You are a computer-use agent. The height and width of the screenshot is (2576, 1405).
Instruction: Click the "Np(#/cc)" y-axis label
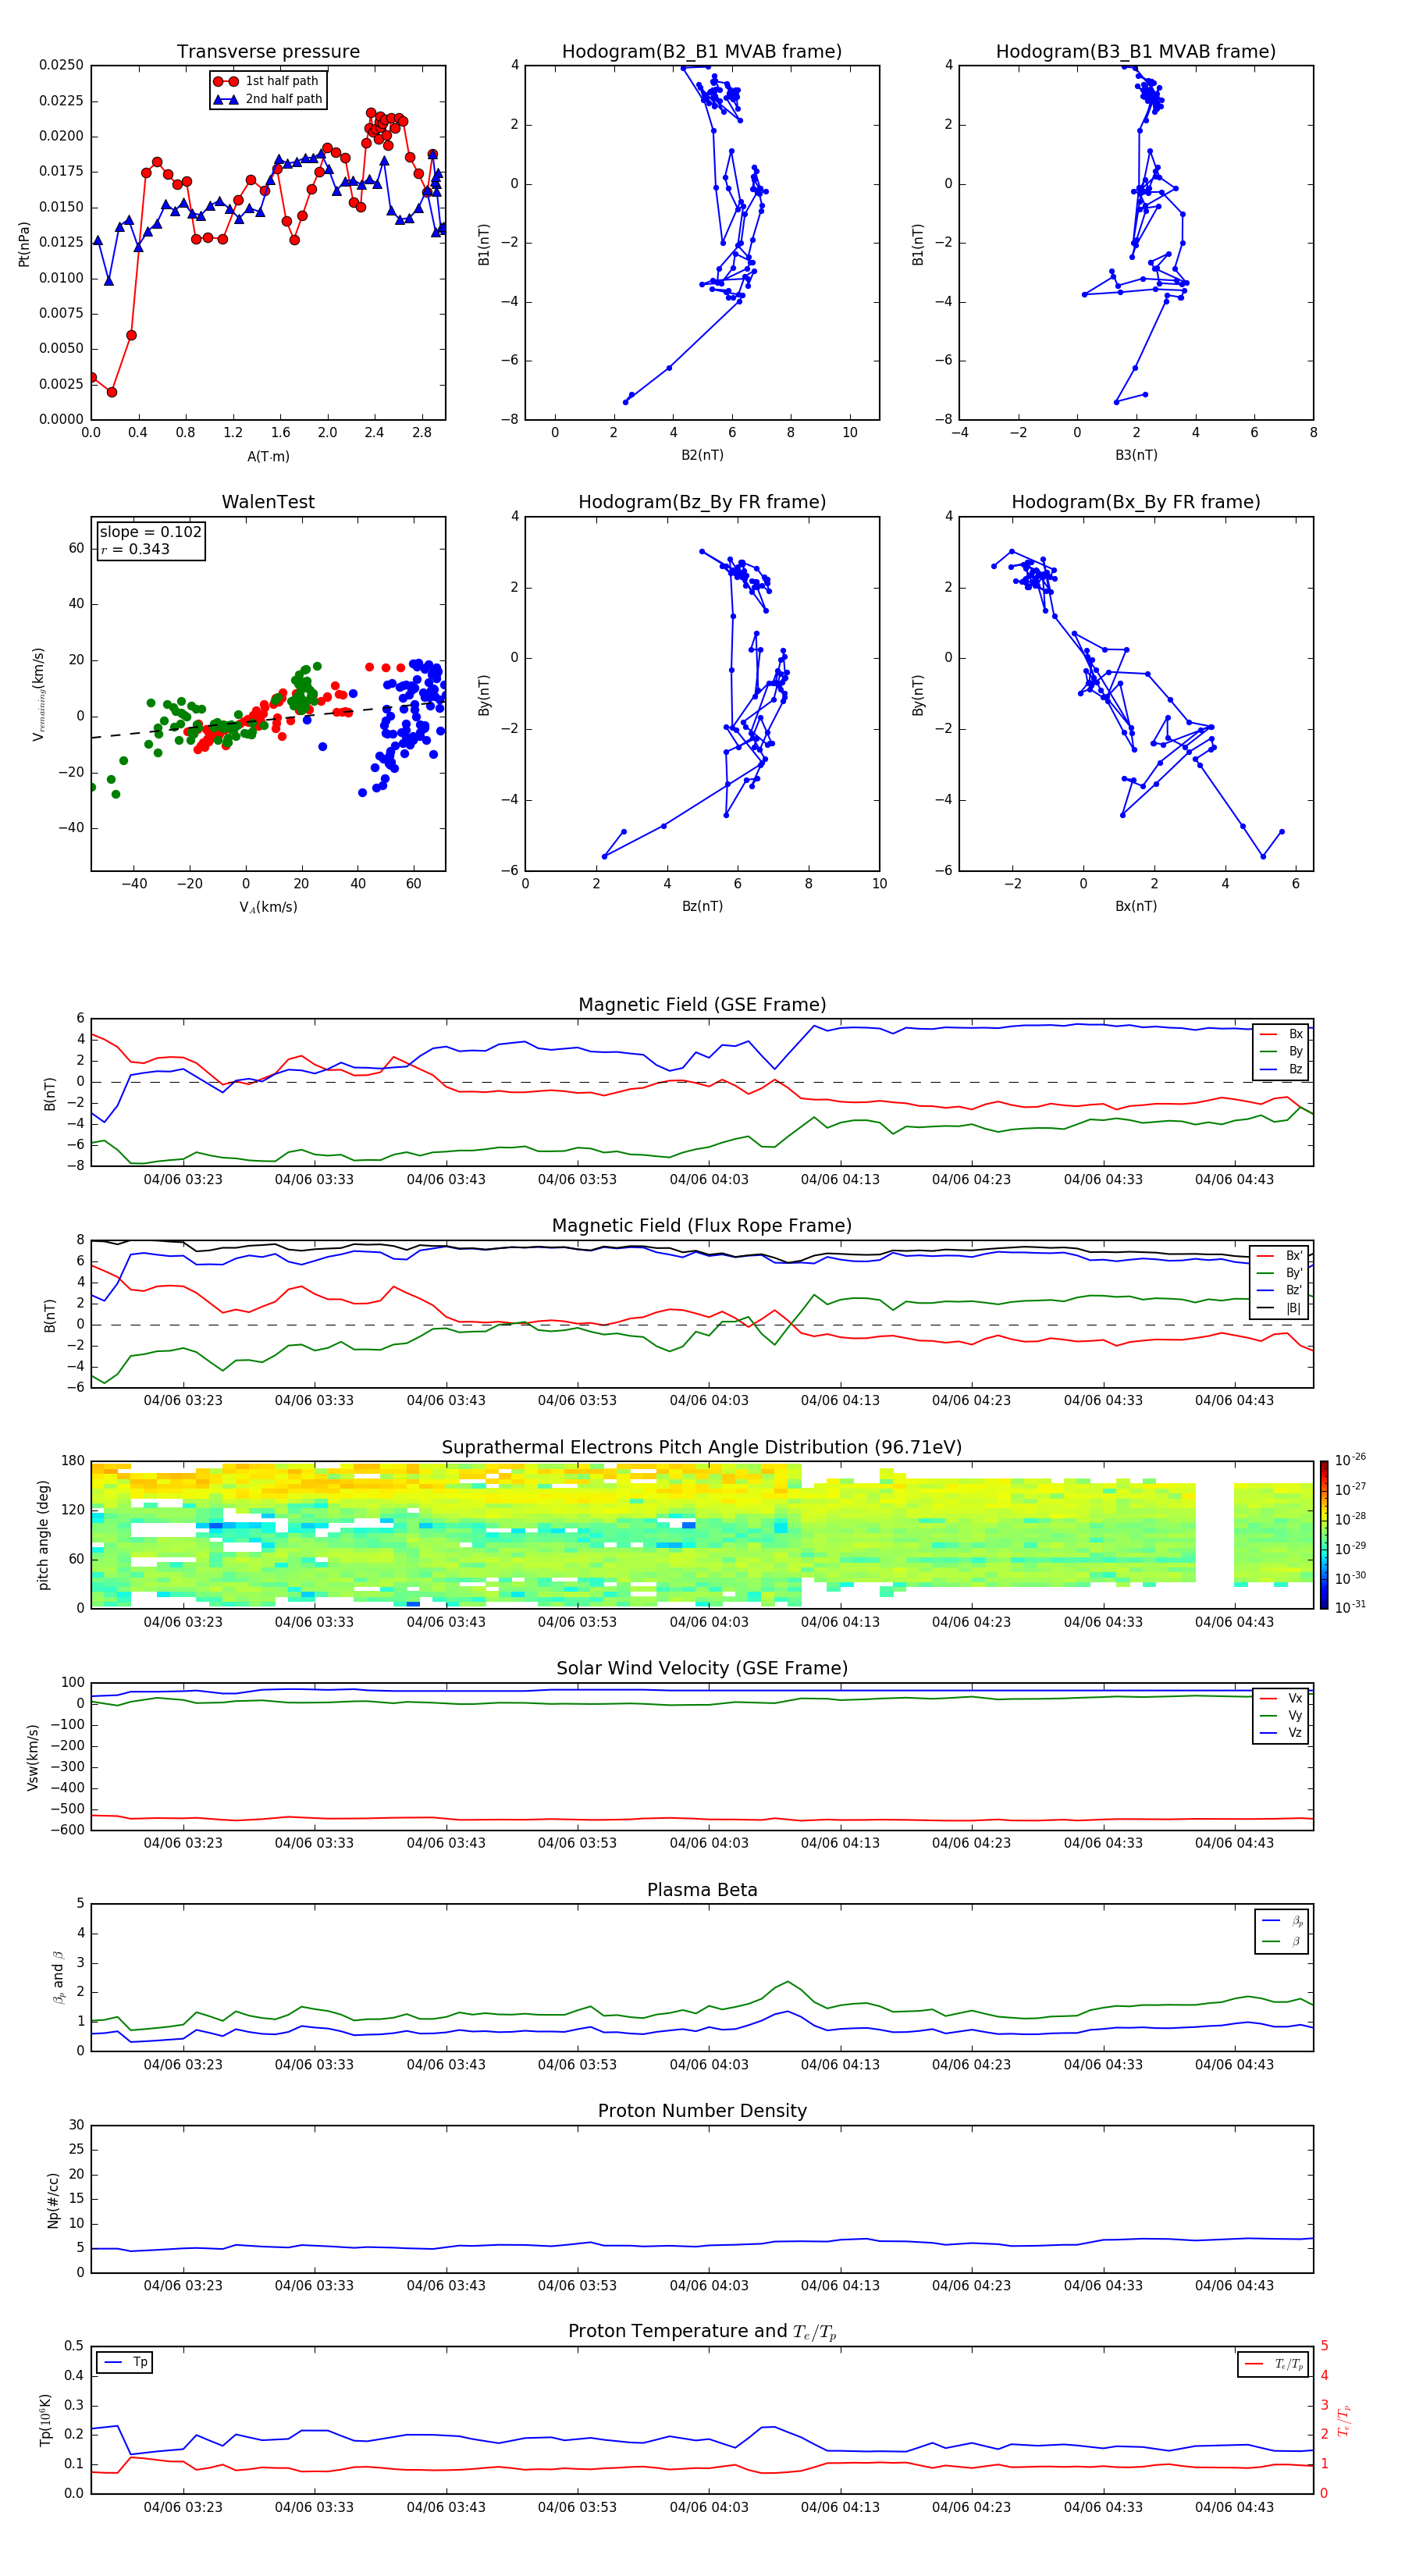point(53,2200)
